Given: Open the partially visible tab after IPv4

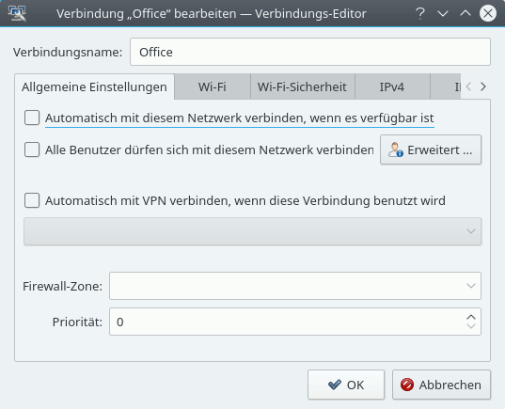Looking at the screenshot, I should coord(446,87).
